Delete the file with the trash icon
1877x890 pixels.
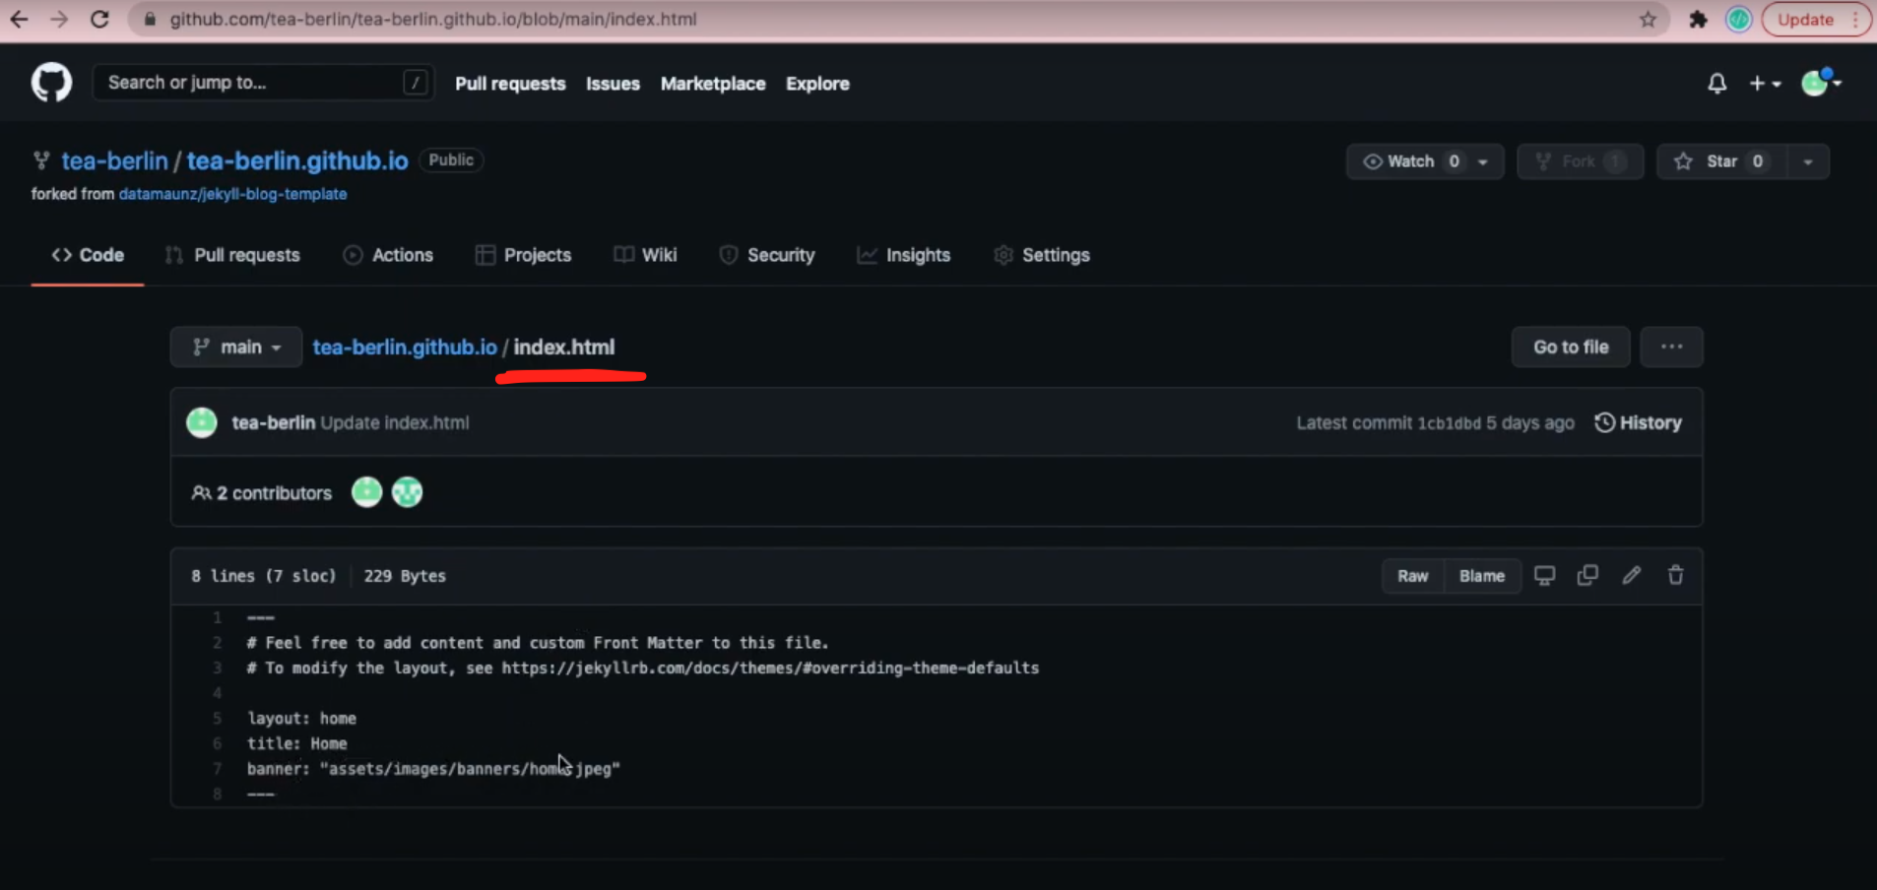coord(1675,575)
